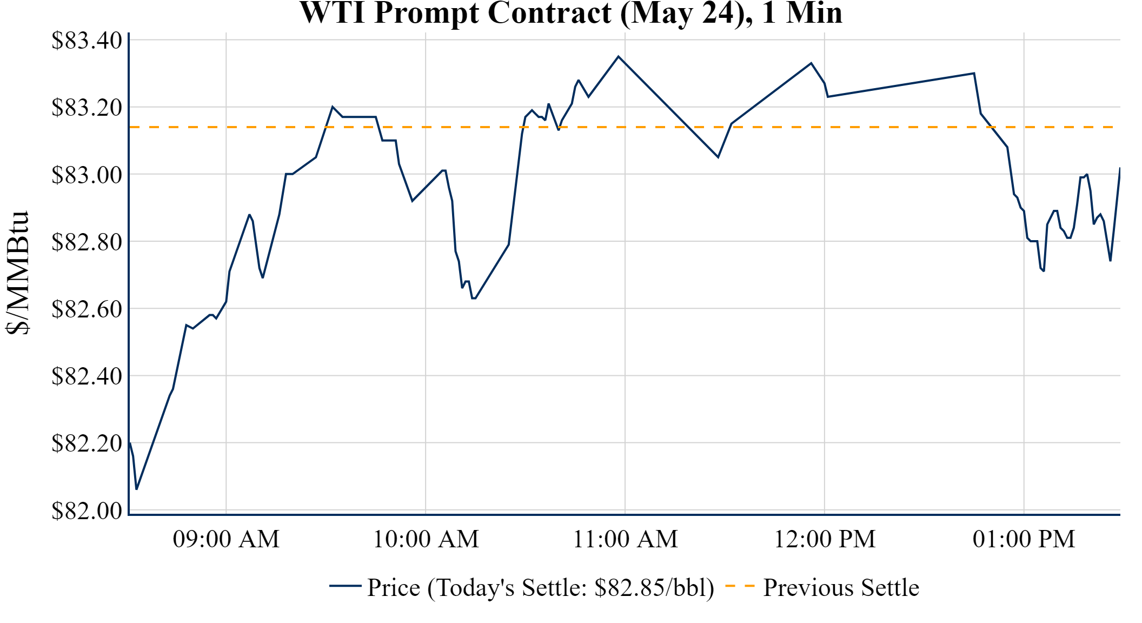The image size is (1142, 623).
Task: Click the $82.00 y-axis tick label
Action: coord(87,510)
